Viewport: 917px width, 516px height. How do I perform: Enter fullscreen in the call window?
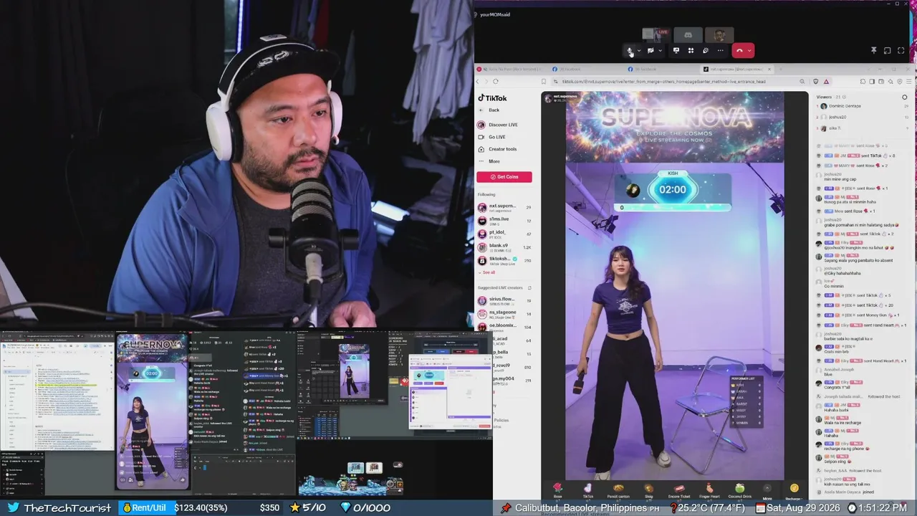tap(901, 51)
